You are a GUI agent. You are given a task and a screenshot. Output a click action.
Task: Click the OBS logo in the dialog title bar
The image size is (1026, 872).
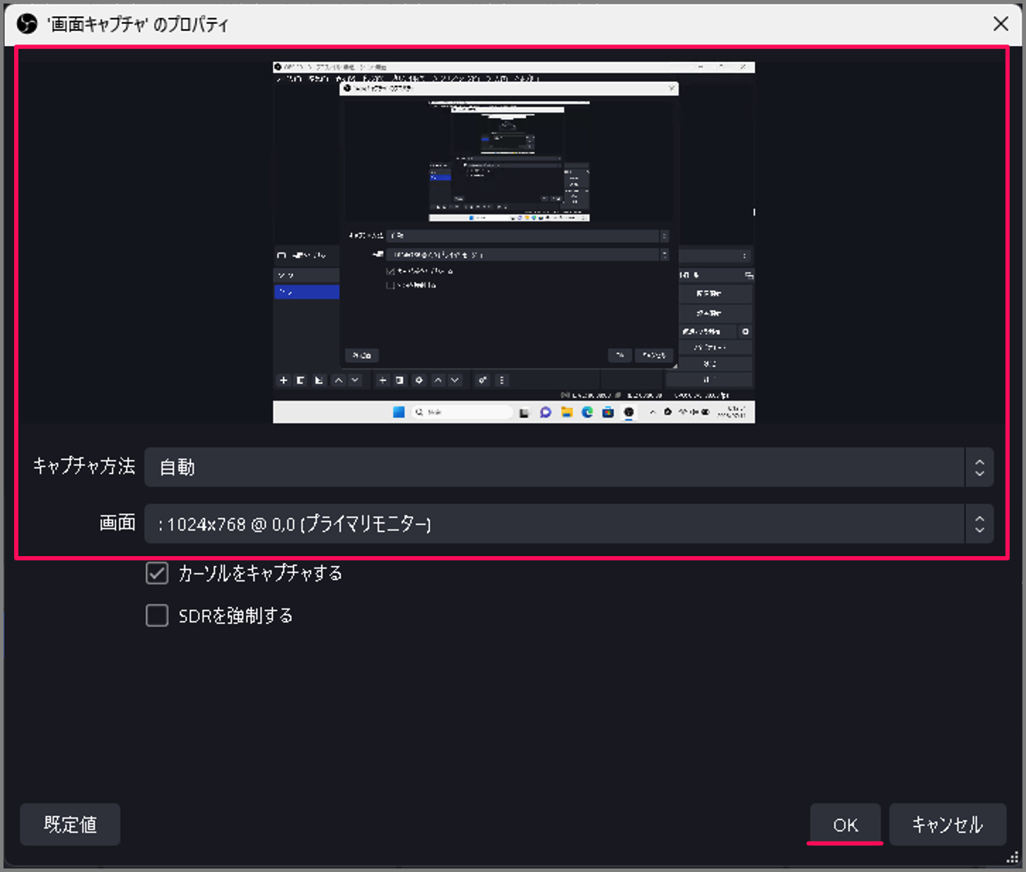point(27,23)
